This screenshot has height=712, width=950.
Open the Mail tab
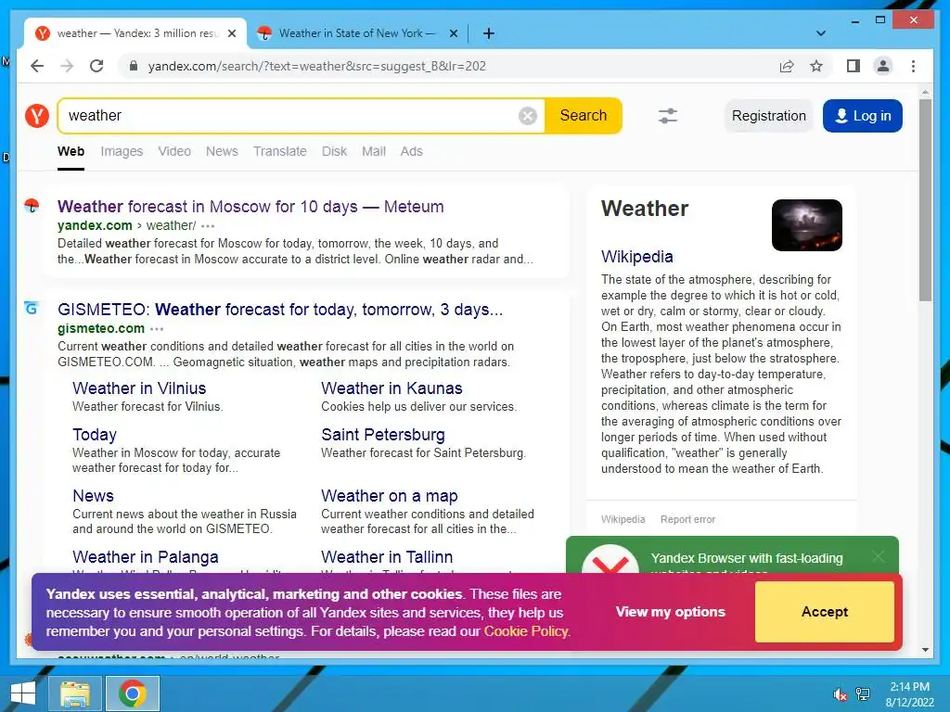point(374,151)
